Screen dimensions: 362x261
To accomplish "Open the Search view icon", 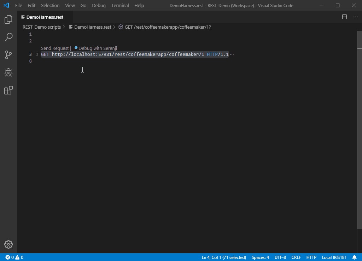I will point(8,37).
